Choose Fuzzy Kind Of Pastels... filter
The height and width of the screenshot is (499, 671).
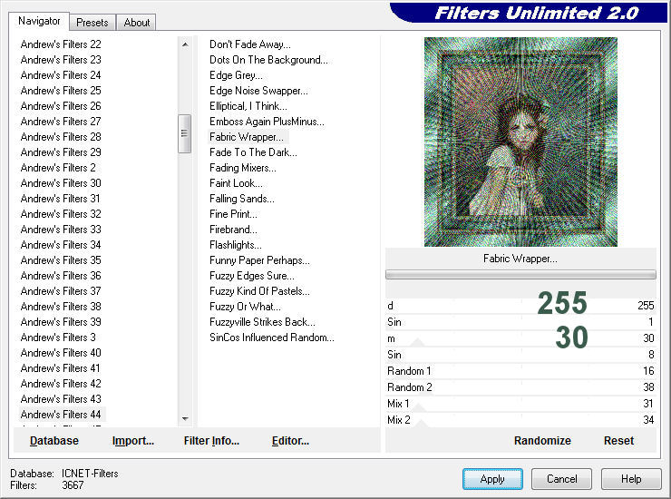pos(259,291)
